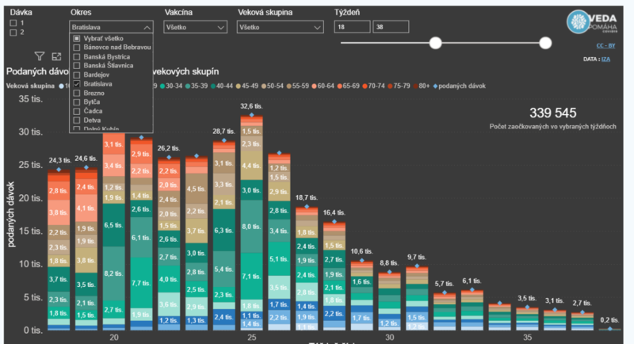Click the 24,6 tis. bar total label
This screenshot has height=344, width=634.
(x=86, y=159)
